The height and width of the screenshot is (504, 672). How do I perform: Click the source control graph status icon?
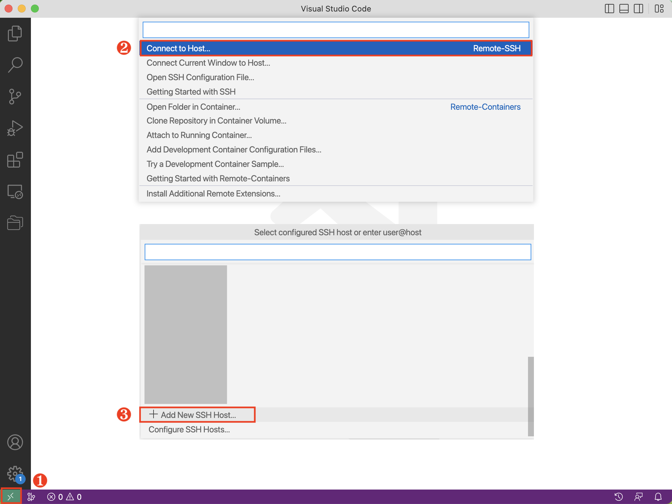31,497
